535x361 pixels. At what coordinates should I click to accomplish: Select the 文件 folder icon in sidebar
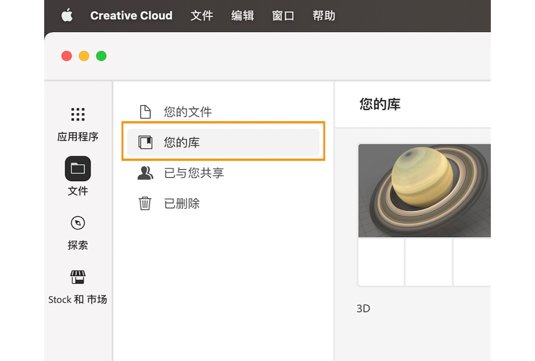click(x=78, y=168)
